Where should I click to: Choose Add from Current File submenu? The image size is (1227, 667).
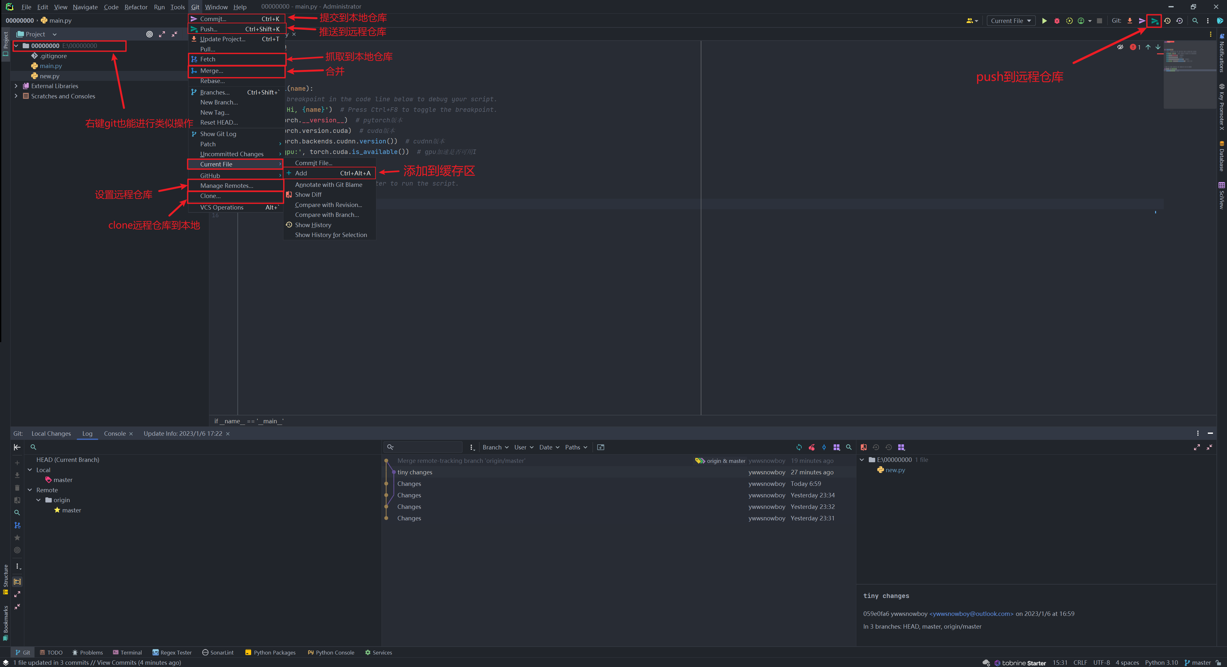[330, 173]
